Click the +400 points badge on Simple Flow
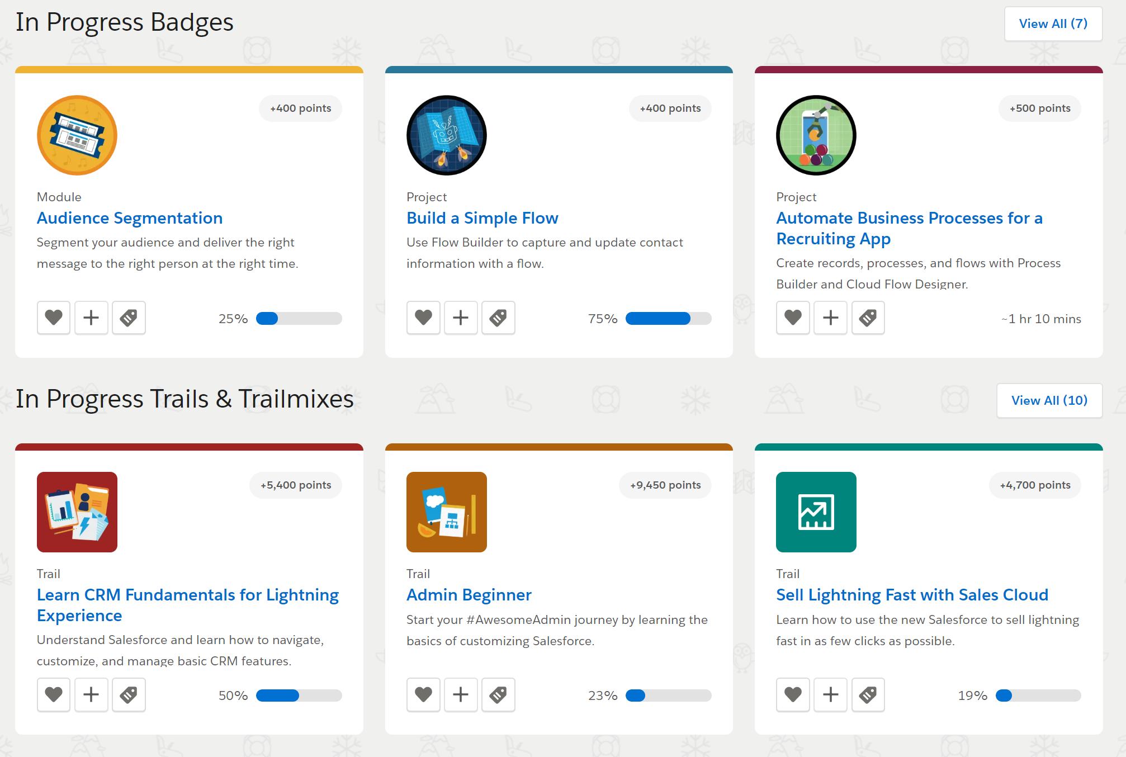 (670, 108)
